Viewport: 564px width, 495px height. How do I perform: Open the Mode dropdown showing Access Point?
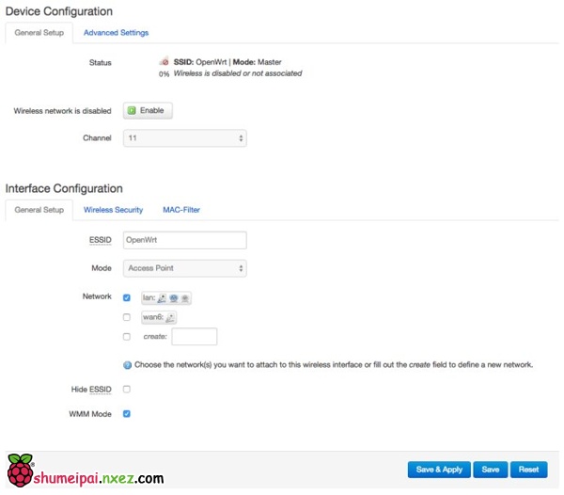(x=185, y=268)
